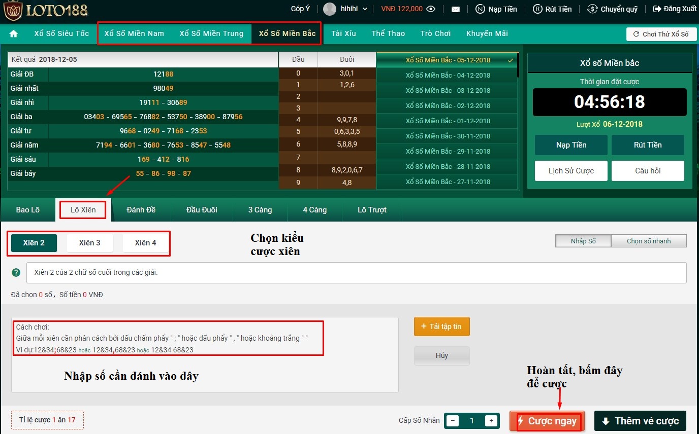Open Trò Chơi menu
This screenshot has height=434, width=699.
pyautogui.click(x=436, y=34)
